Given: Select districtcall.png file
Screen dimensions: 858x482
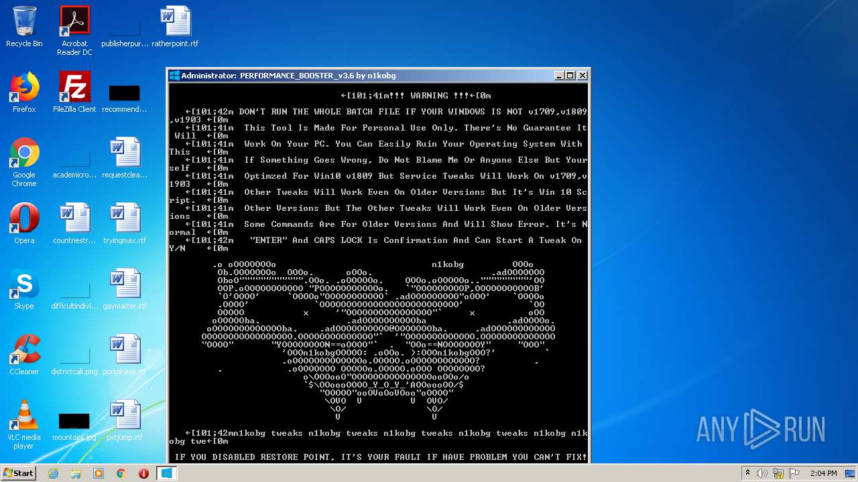Looking at the screenshot, I should click(74, 361).
